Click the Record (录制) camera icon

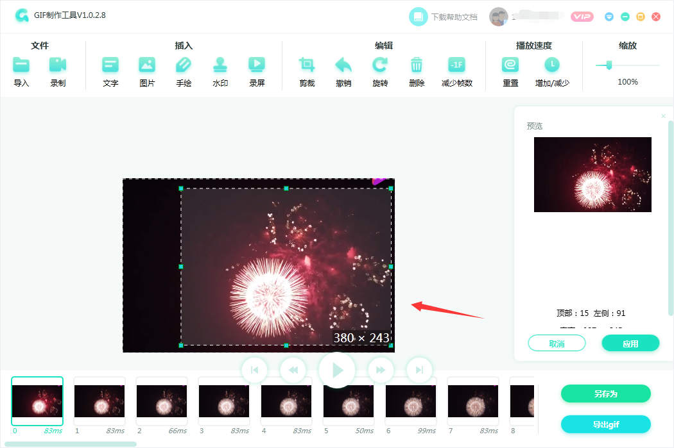pos(58,65)
